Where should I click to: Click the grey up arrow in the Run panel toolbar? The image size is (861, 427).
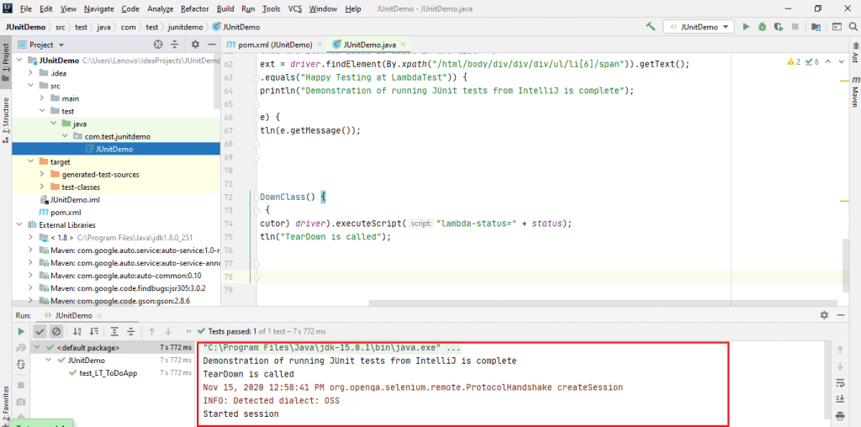coord(152,331)
